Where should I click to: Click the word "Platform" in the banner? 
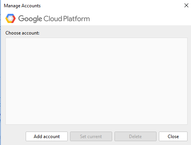[77, 19]
